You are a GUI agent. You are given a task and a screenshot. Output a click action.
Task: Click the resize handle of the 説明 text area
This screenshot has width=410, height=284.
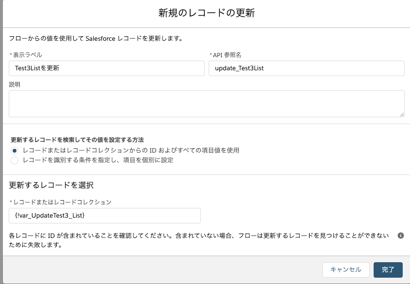coord(402,114)
